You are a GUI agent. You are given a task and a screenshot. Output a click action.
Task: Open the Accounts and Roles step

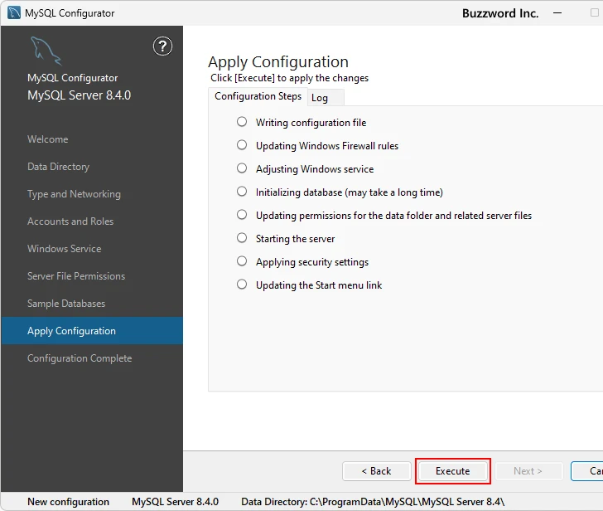[x=70, y=221]
